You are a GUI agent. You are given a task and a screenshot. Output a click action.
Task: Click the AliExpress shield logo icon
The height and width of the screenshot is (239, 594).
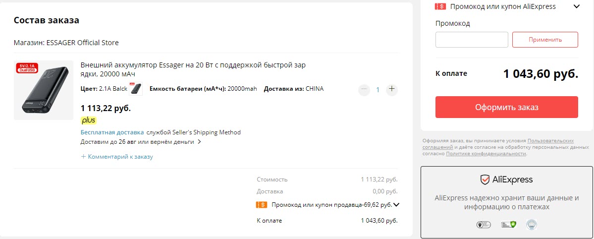click(x=485, y=179)
